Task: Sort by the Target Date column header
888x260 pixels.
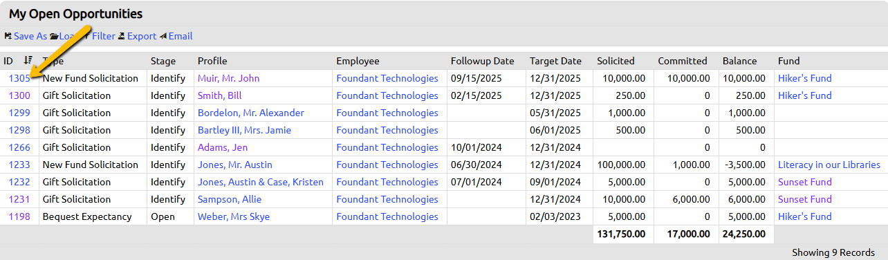Action: pyautogui.click(x=555, y=61)
